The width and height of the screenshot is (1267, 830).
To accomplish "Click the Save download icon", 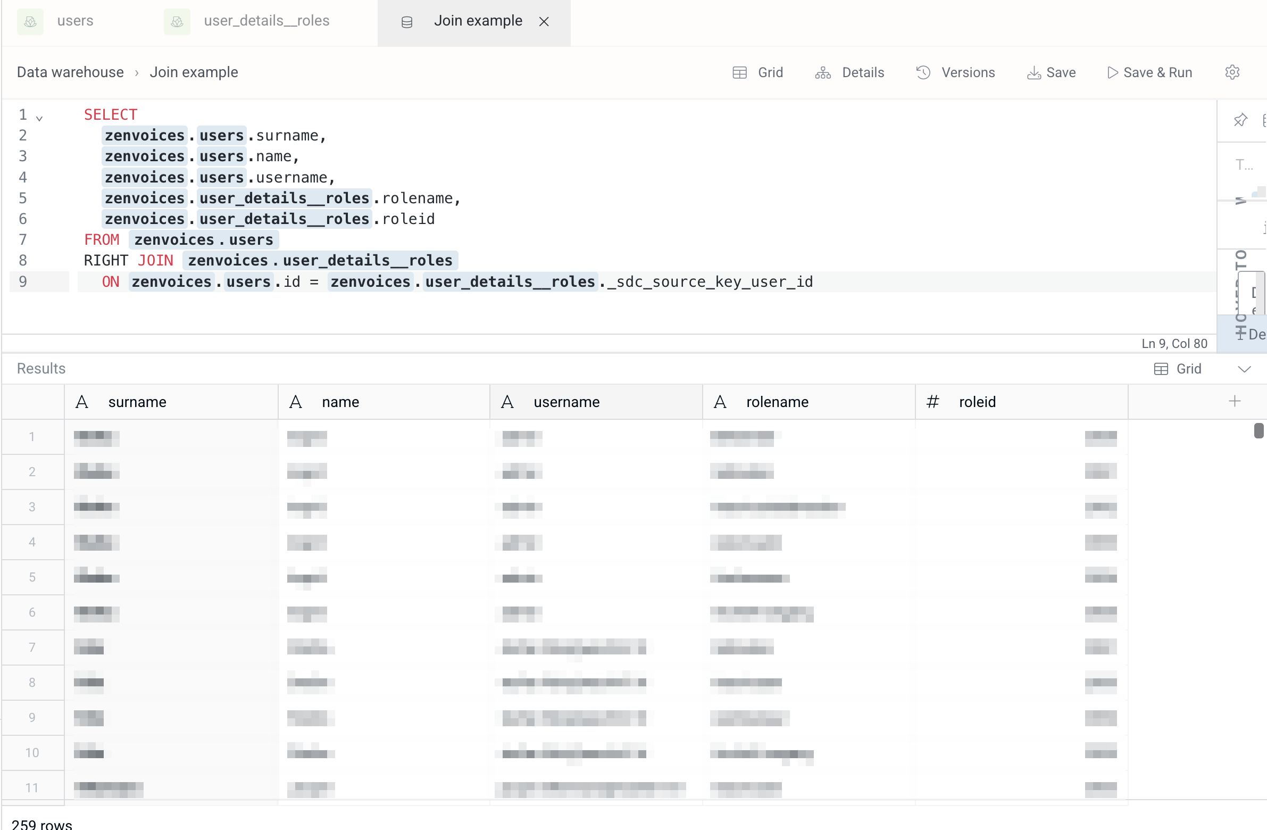I will 1034,73.
